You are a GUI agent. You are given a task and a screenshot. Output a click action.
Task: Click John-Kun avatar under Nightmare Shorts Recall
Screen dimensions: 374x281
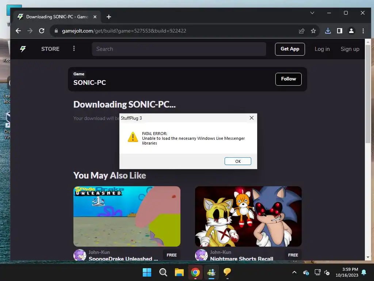(x=201, y=255)
